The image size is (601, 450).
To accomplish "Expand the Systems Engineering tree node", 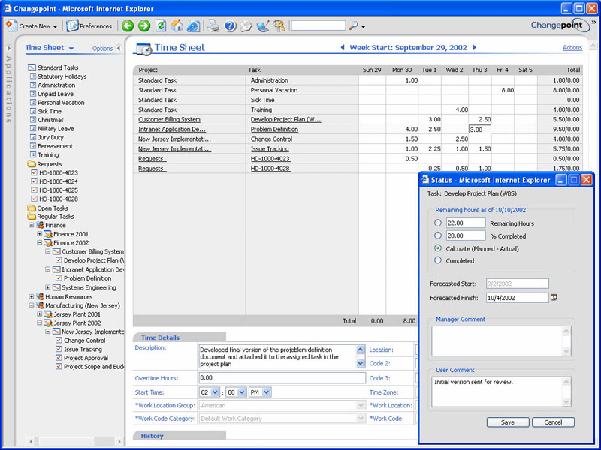I will tap(48, 287).
